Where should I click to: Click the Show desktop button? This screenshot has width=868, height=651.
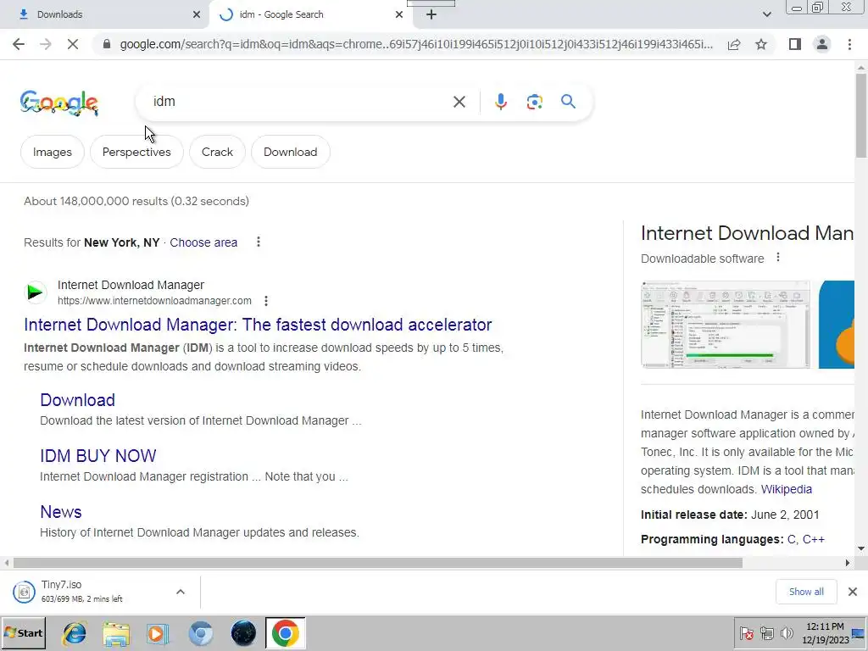859,633
